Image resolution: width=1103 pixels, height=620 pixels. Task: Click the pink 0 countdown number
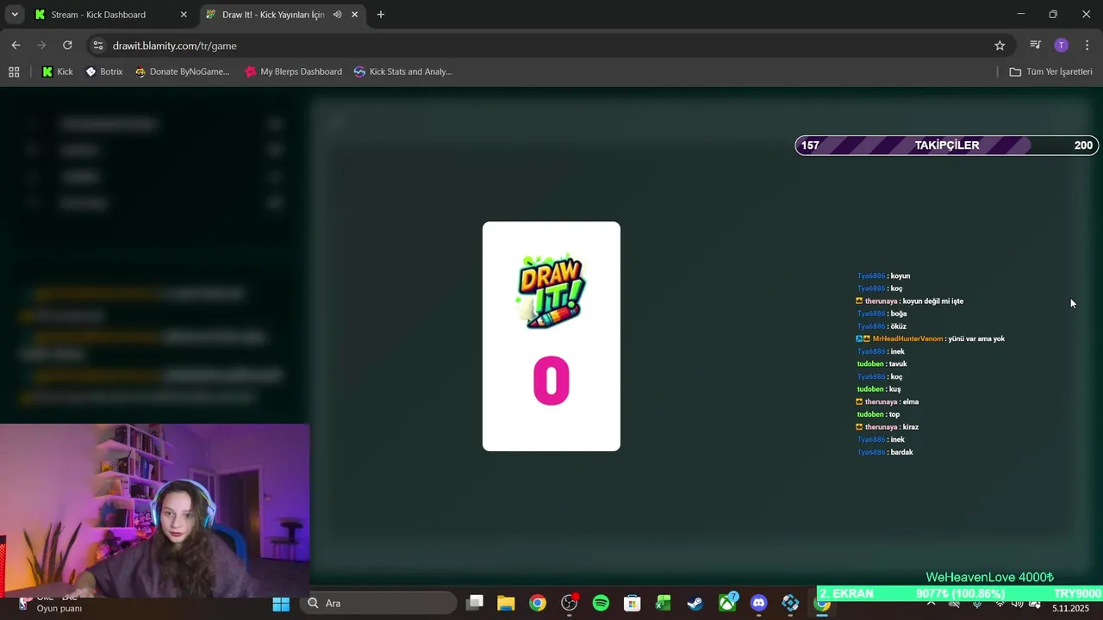551,381
